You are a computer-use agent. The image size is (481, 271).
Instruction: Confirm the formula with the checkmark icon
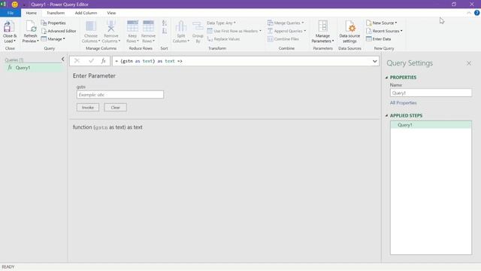[x=91, y=61]
